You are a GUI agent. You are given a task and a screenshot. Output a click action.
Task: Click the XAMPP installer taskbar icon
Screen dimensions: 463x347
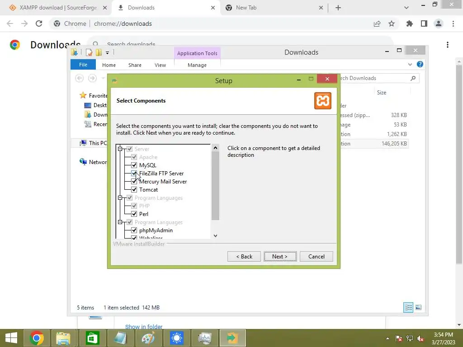[232, 338]
